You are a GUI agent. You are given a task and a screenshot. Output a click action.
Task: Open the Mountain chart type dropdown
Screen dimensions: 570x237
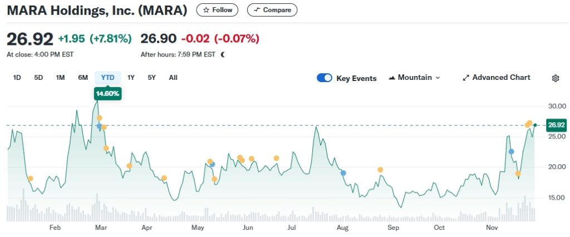[414, 78]
